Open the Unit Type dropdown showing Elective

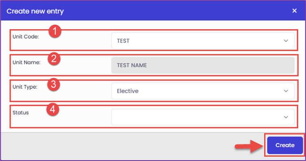click(x=203, y=91)
